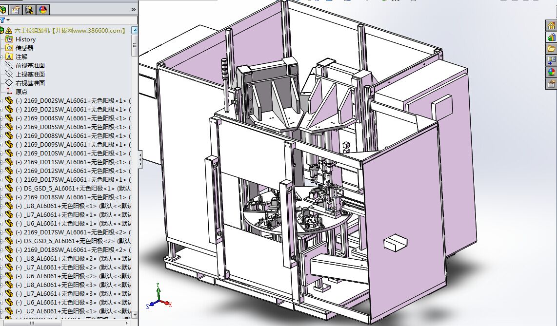Click the component icon for 2169_D008SW_AL6061
The width and height of the screenshot is (557, 326).
coord(9,136)
